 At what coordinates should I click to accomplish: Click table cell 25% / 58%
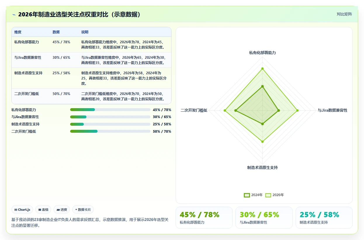[x=61, y=73]
